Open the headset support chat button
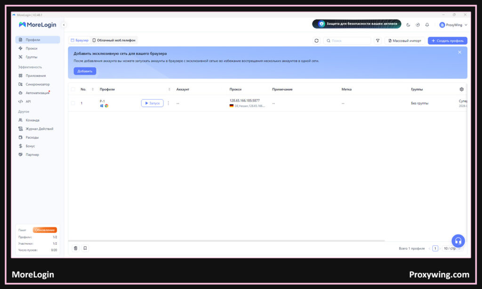 tap(458, 241)
